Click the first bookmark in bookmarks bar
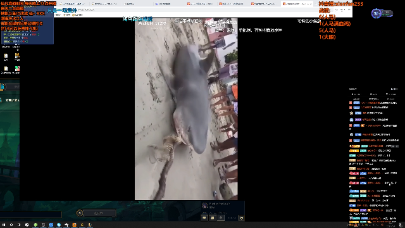 tap(58, 15)
